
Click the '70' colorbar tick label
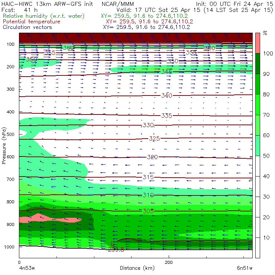click(266, 115)
